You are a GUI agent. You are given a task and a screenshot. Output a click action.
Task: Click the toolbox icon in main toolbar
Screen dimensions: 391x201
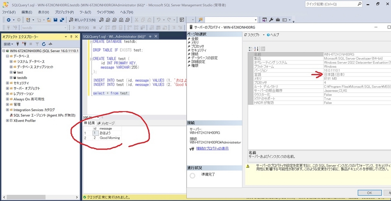[278, 20]
